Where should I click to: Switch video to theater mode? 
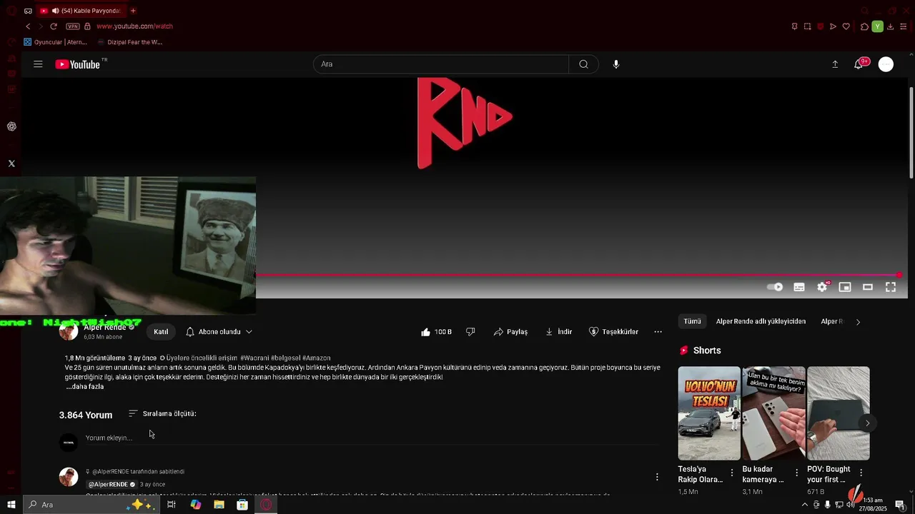pyautogui.click(x=868, y=287)
